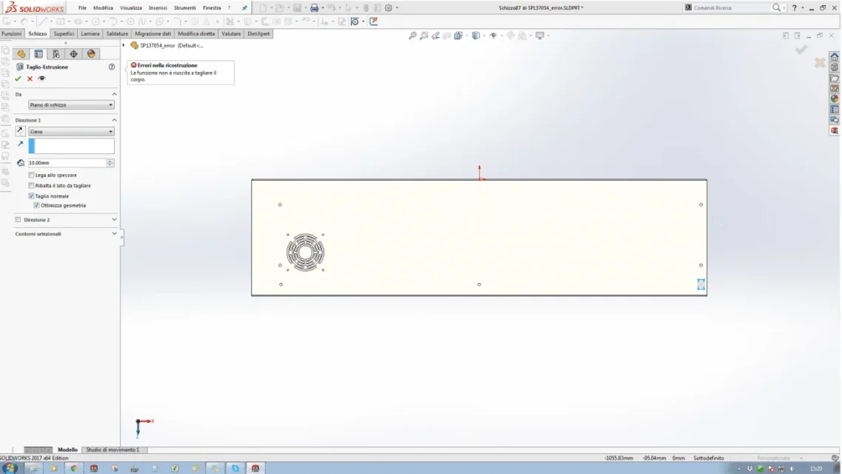Image resolution: width=842 pixels, height=474 pixels.
Task: Cancel Taglio-Estrusione with red X
Action: point(30,79)
